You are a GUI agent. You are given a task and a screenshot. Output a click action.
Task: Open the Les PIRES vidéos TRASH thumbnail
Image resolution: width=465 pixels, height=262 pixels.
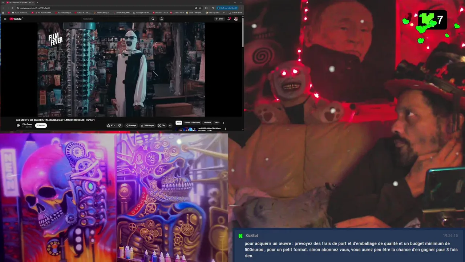click(186, 129)
